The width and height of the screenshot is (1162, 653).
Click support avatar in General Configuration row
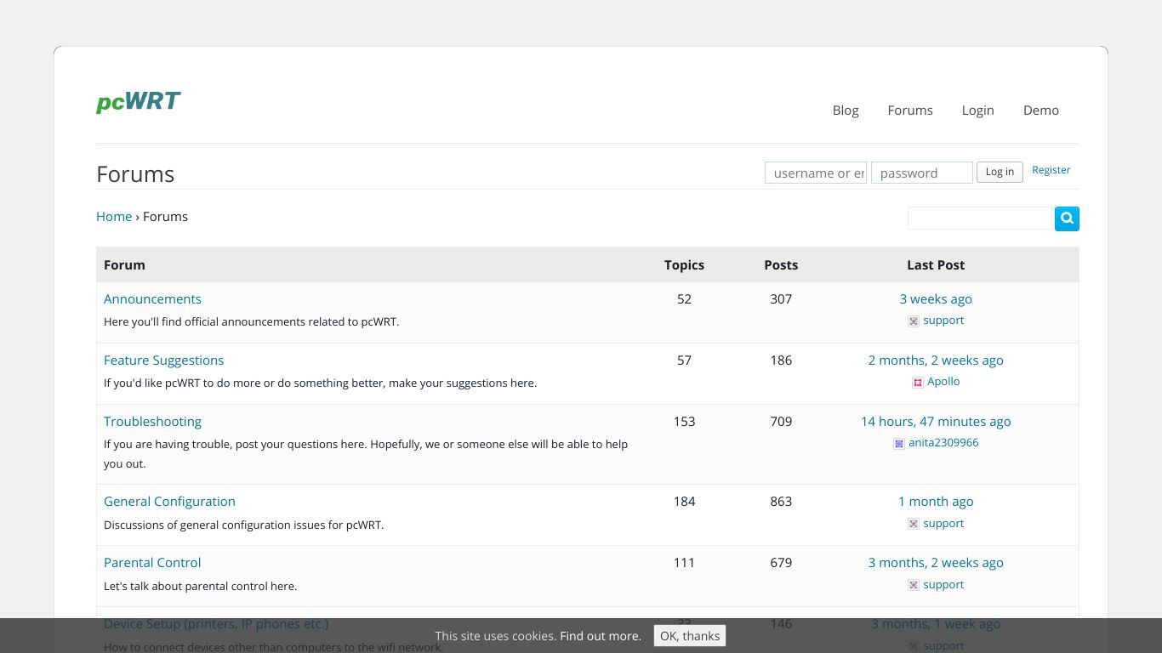click(x=914, y=524)
